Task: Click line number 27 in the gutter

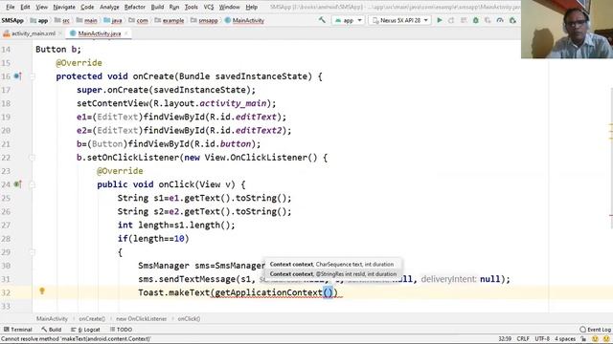Action: click(x=6, y=226)
